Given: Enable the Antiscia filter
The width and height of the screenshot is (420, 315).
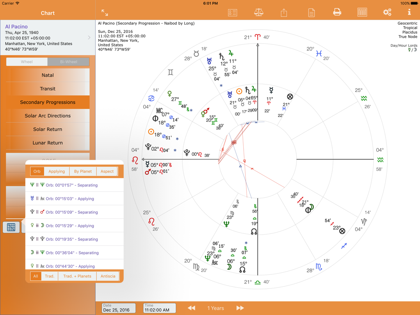Looking at the screenshot, I should pyautogui.click(x=108, y=276).
